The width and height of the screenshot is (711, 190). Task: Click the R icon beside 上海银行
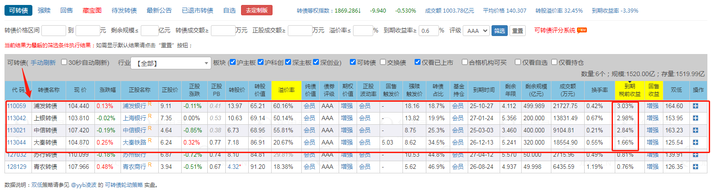pyautogui.click(x=150, y=117)
